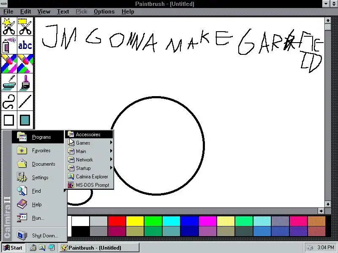Screen dimensions: 338x253
Task: Open the Network program group
Action: point(89,160)
